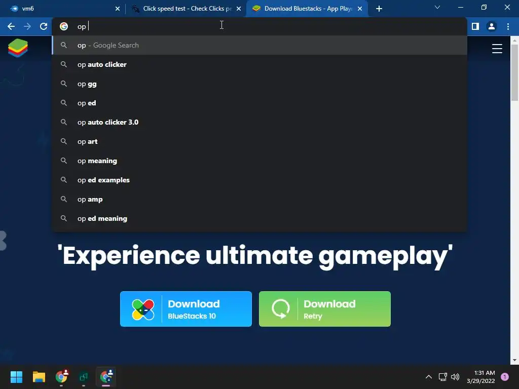Screen dimensions: 519x389
Task: Open the BlueStacks hamburger menu
Action: click(497, 49)
